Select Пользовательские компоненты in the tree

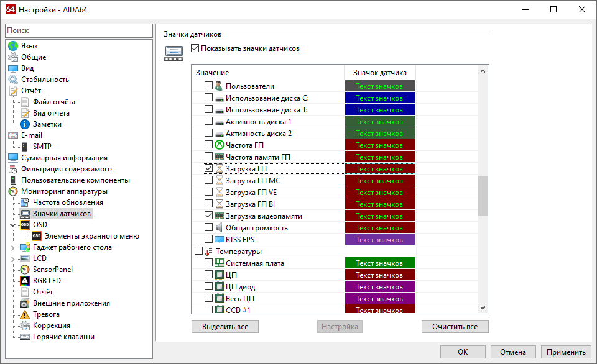[x=75, y=180]
